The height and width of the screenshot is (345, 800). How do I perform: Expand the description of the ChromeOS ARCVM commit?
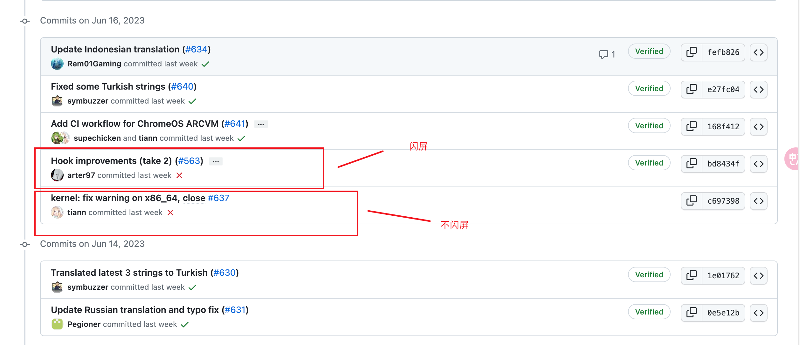261,124
